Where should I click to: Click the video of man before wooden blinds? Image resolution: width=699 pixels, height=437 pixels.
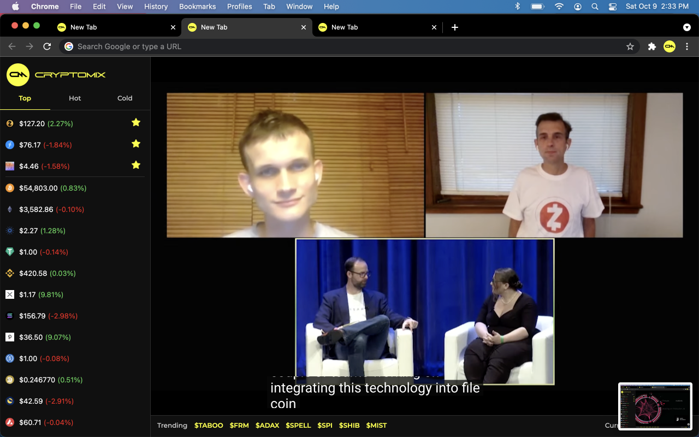click(295, 165)
